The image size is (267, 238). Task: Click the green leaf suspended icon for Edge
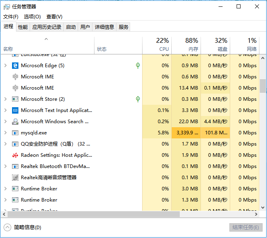138,66
